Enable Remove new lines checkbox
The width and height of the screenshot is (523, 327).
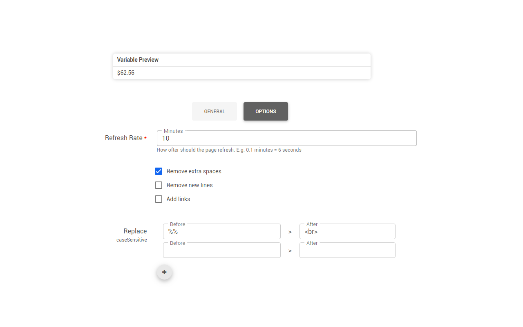(x=159, y=185)
